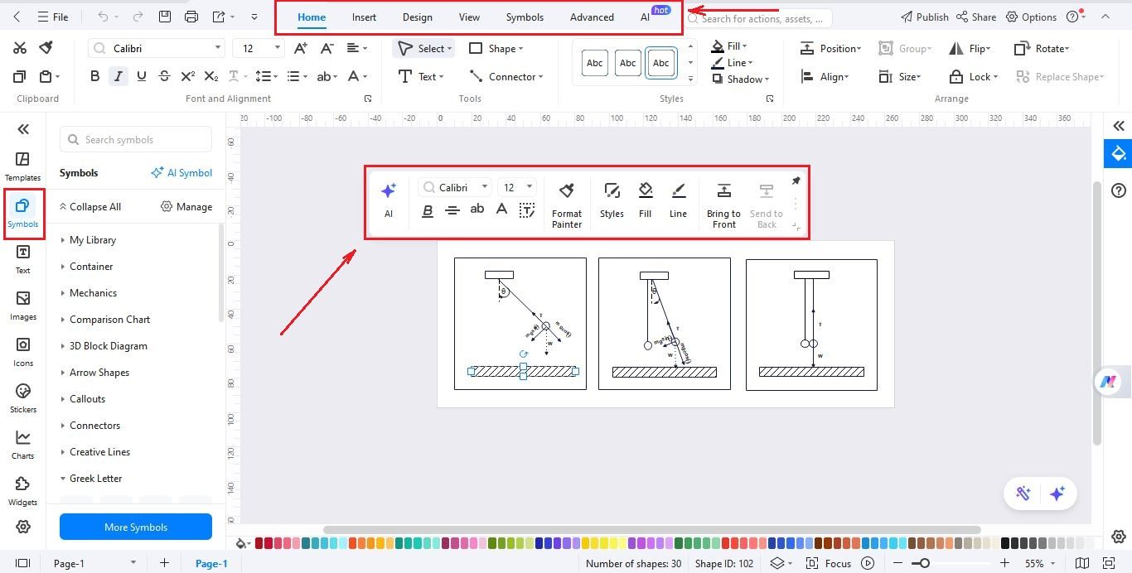Open the Images sidebar panel

coord(22,305)
